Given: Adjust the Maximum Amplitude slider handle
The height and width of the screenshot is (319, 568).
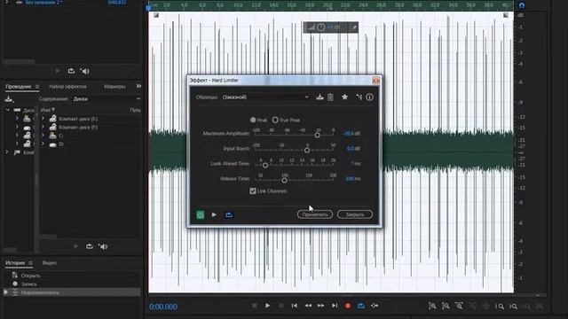Looking at the screenshot, I should 317,135.
